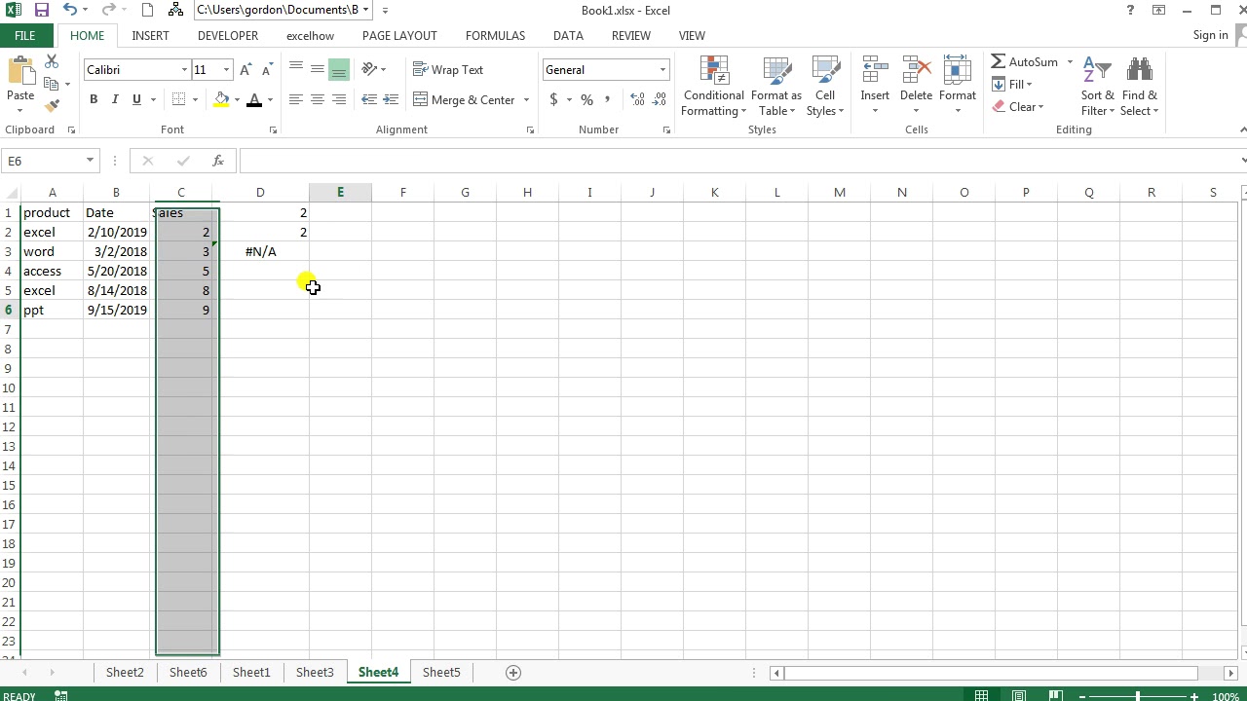Open the General number format dropdown
Image resolution: width=1247 pixels, height=701 pixels.
point(662,70)
